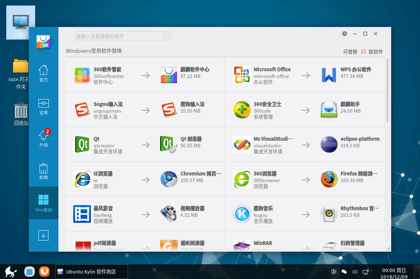Launch Firefox from taskbar
This screenshot has width=420, height=279.
point(44,272)
